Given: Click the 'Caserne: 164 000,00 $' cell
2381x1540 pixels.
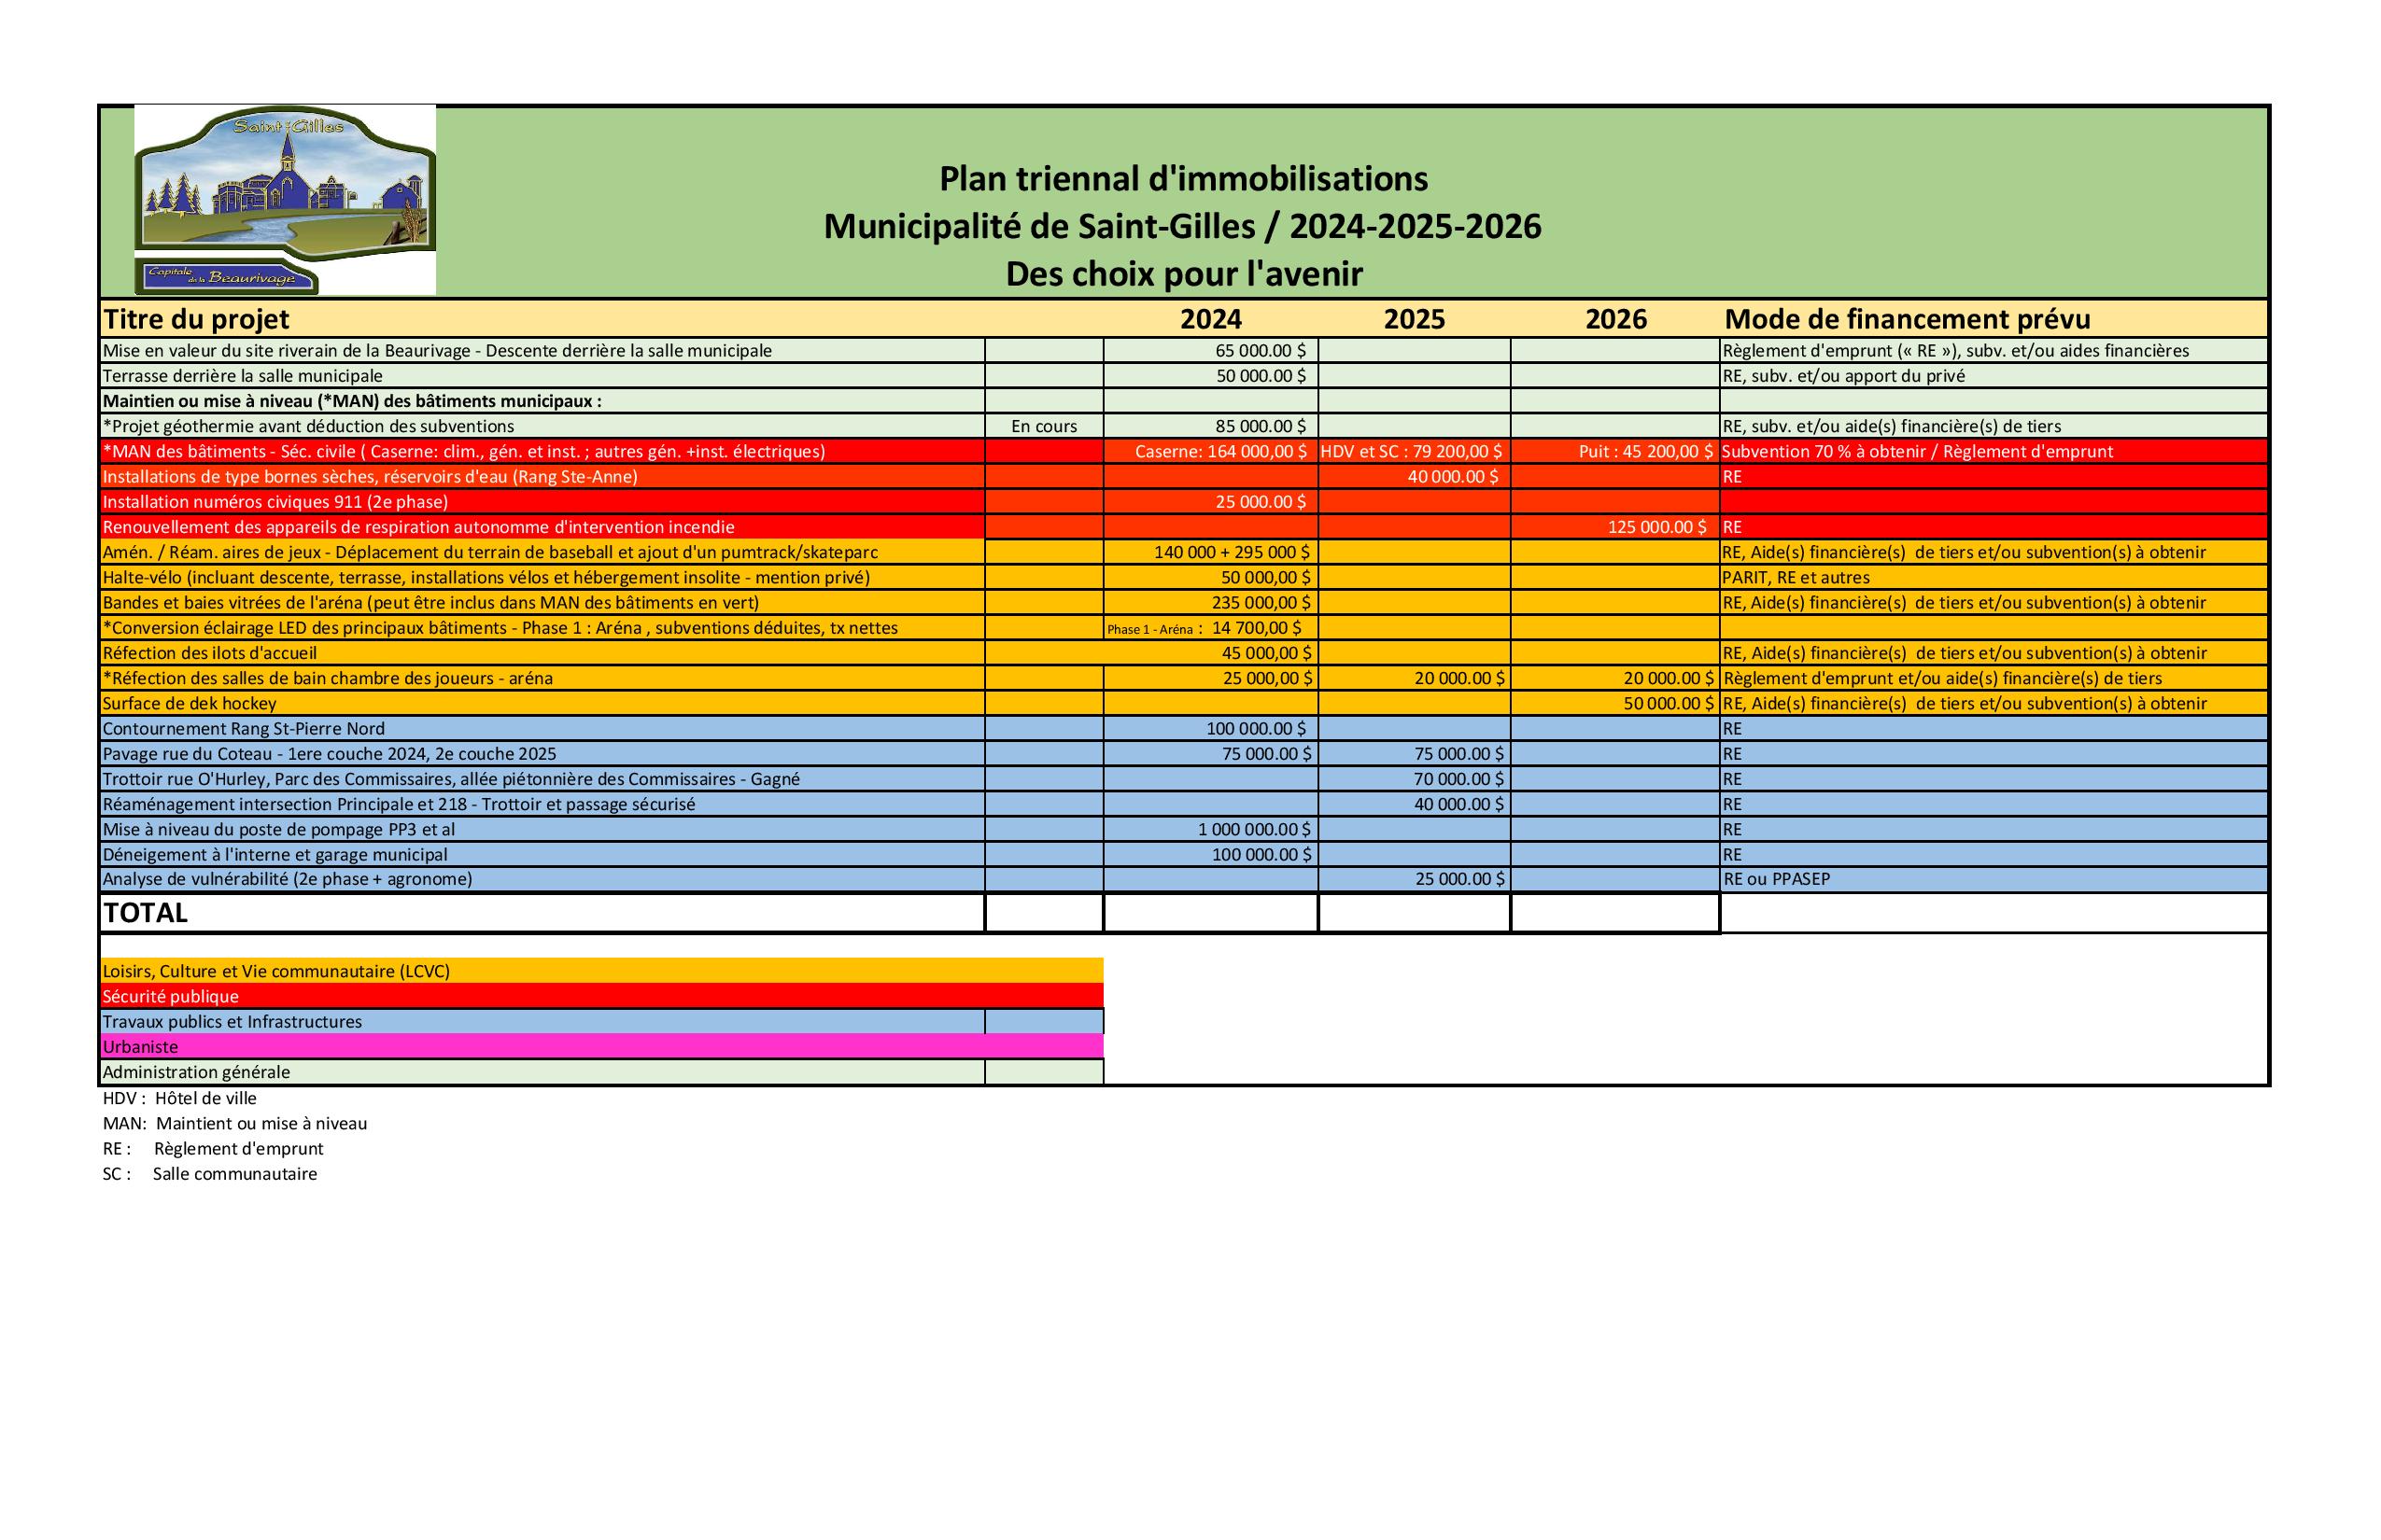Looking at the screenshot, I should pyautogui.click(x=1219, y=451).
